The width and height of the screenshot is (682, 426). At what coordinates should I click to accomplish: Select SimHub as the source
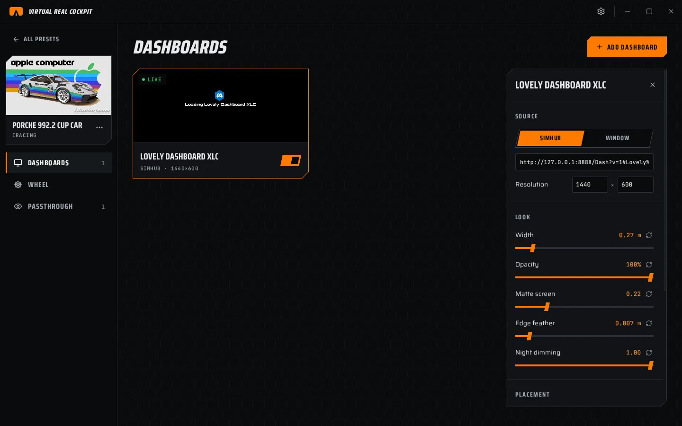[550, 138]
